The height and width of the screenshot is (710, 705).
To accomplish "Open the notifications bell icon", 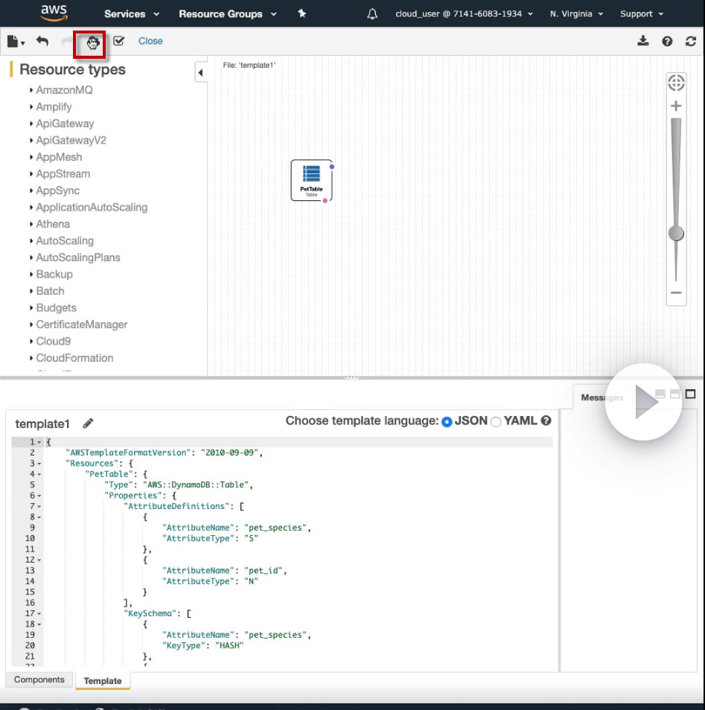I will coord(372,14).
